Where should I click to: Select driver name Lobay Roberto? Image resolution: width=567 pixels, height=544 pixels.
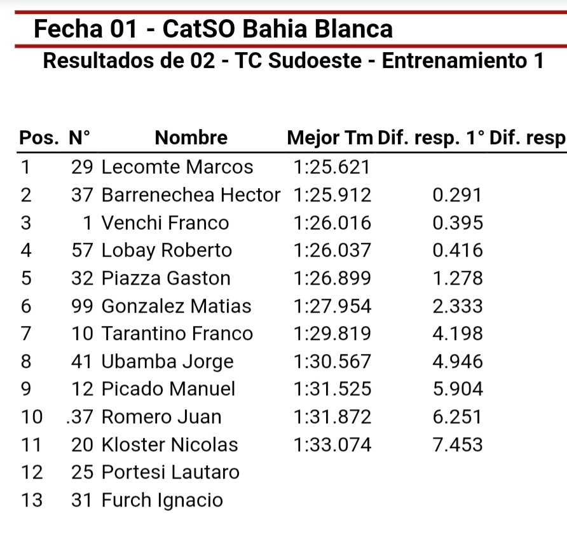(x=167, y=250)
